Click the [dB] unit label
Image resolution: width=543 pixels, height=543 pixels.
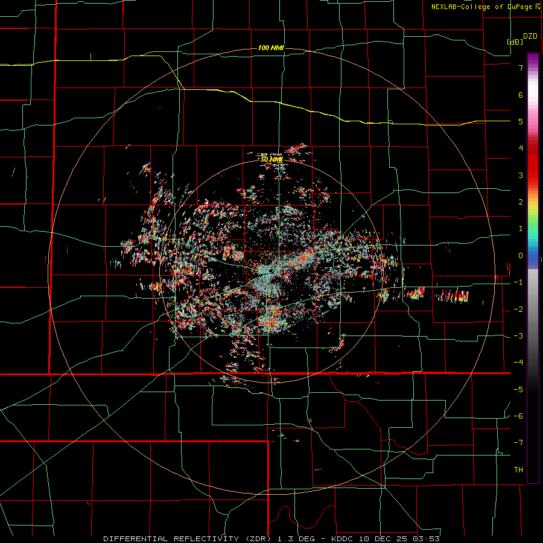[x=515, y=42]
